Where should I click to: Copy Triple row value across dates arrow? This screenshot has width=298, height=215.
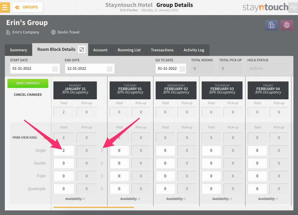[102, 176]
